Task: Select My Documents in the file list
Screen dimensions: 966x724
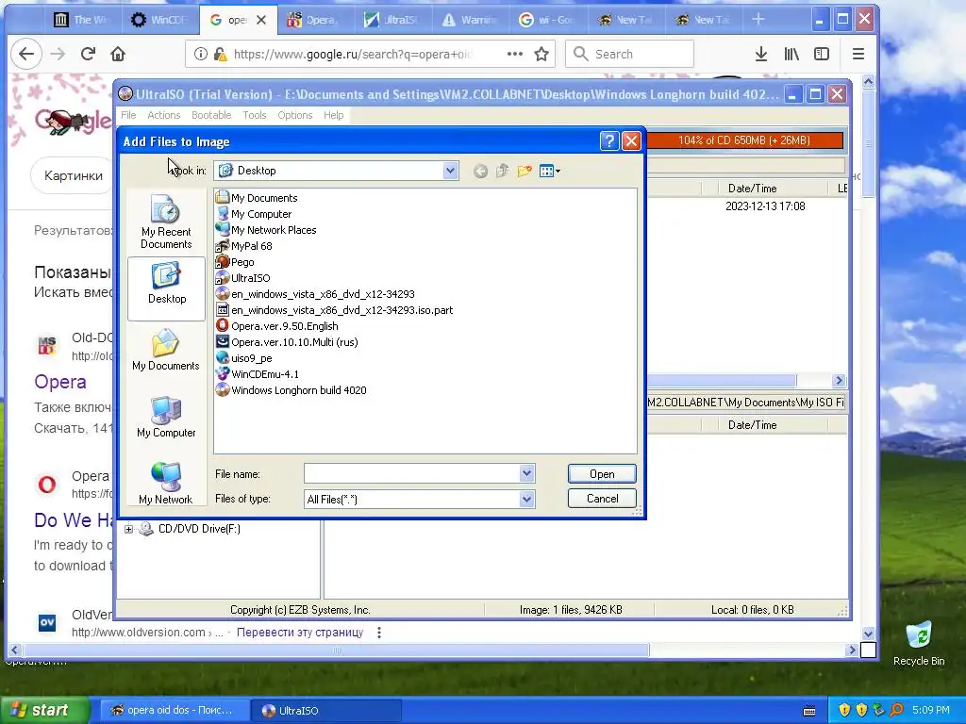Action: click(x=257, y=198)
